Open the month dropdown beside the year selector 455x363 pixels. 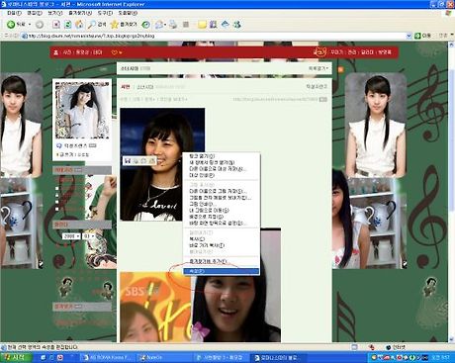coord(89,236)
